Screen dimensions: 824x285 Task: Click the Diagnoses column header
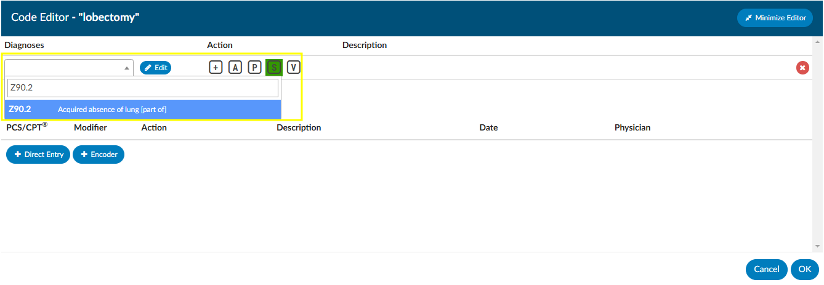(x=24, y=45)
